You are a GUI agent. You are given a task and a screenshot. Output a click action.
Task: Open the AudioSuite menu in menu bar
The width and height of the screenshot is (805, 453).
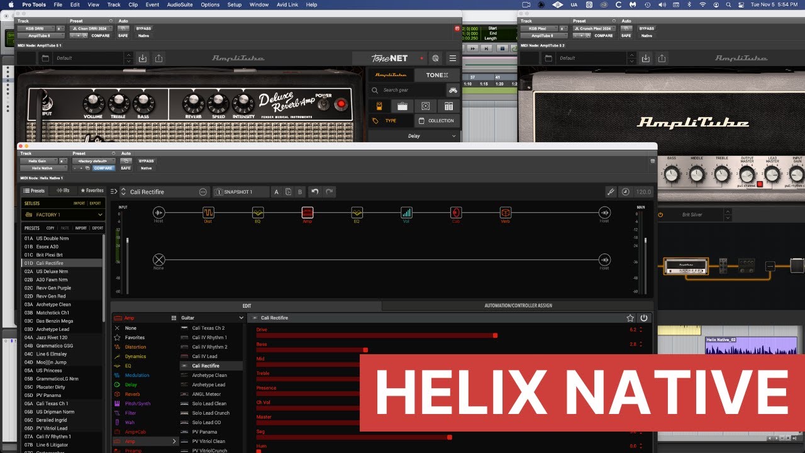(x=180, y=4)
